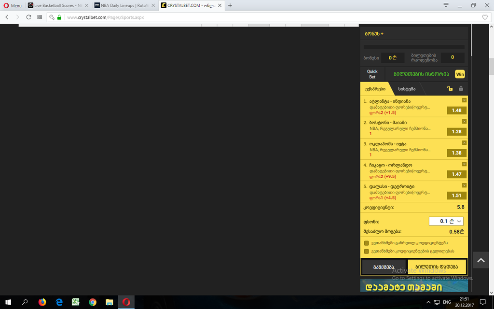Click the Opera taskbar icon
Screen dimensions: 494x309
pyautogui.click(x=126, y=302)
